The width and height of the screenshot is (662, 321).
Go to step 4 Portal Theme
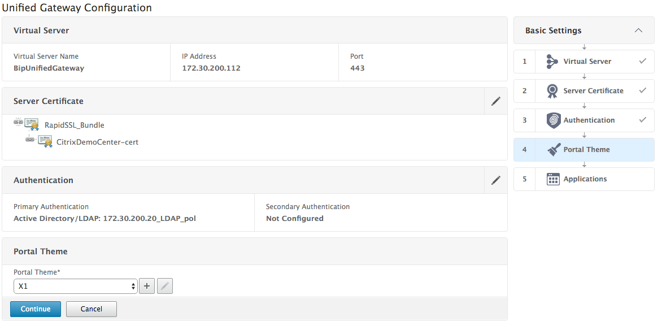point(586,150)
